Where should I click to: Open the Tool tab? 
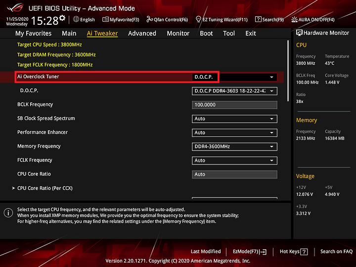point(229,34)
